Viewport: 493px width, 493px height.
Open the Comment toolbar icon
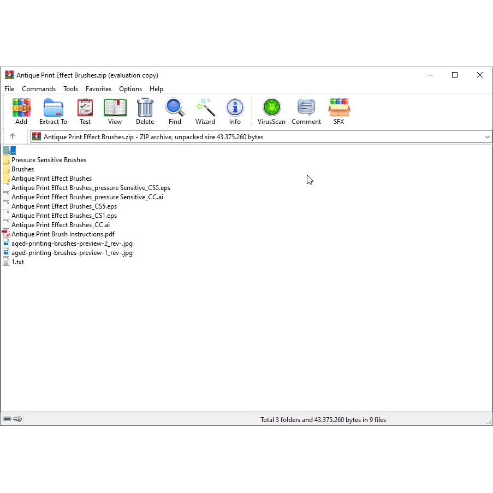[x=306, y=108]
